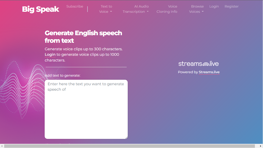
Task: Click Login in the navigation bar
Action: click(x=214, y=6)
